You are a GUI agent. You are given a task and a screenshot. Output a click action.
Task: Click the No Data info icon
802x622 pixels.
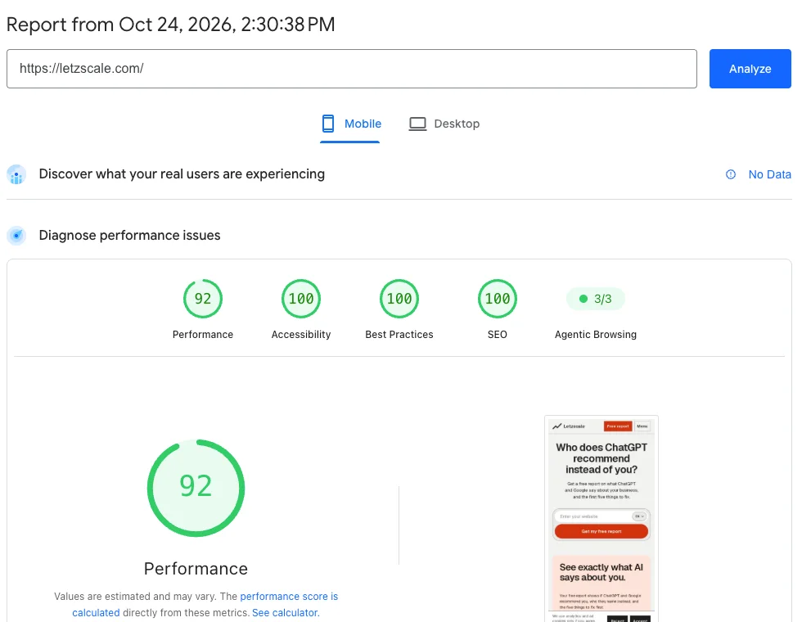click(x=730, y=174)
